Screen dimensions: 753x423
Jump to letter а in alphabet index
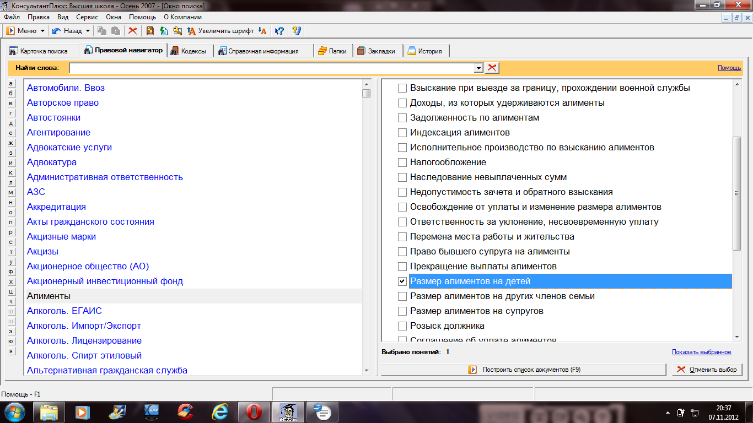[x=11, y=83]
